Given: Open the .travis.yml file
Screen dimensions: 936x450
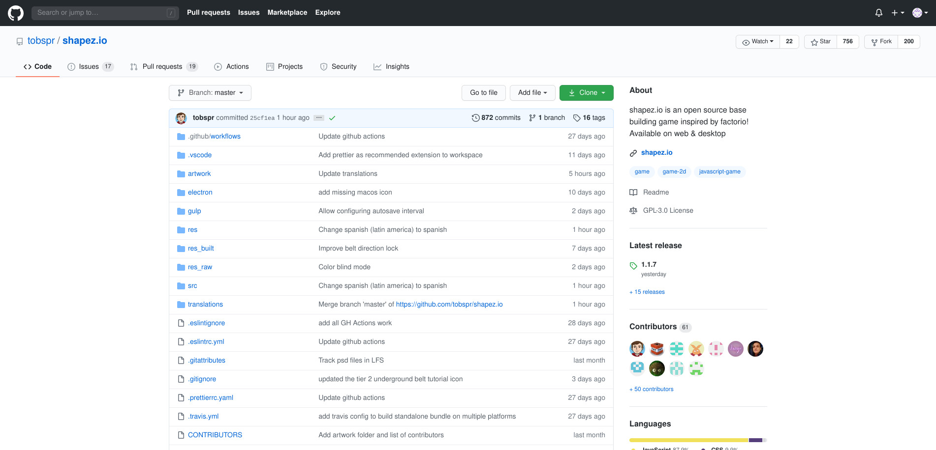Looking at the screenshot, I should point(203,417).
